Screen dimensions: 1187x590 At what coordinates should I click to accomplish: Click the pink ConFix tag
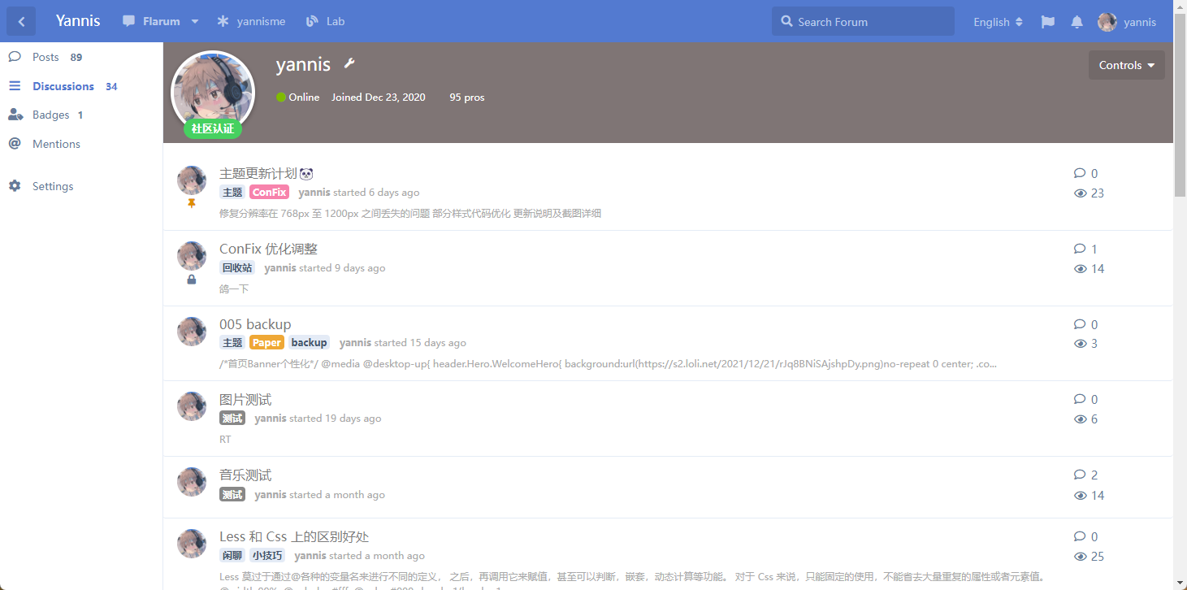[x=269, y=193]
